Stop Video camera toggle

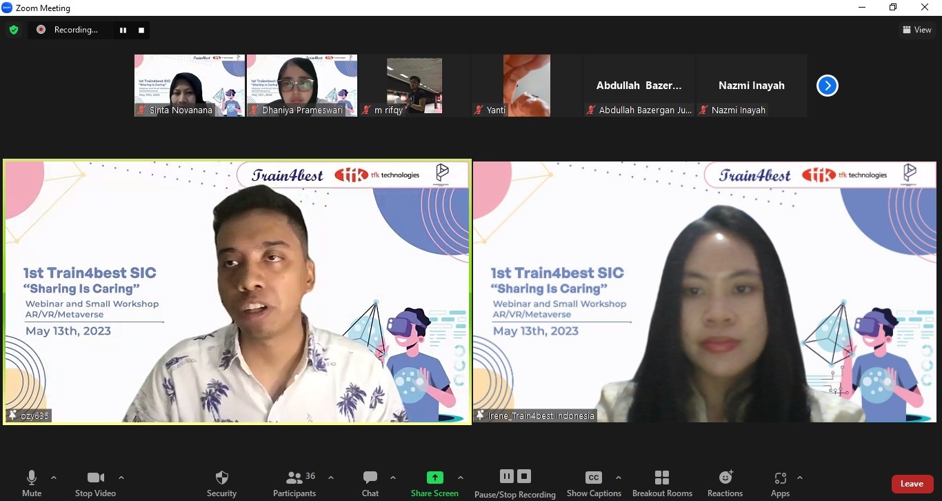tap(95, 478)
